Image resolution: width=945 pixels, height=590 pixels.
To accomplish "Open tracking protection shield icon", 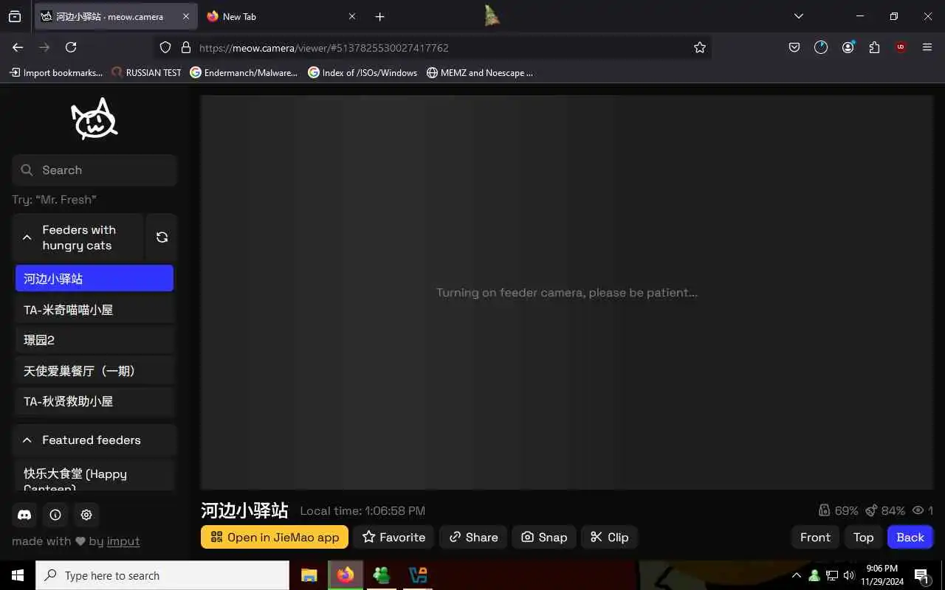I will point(165,47).
